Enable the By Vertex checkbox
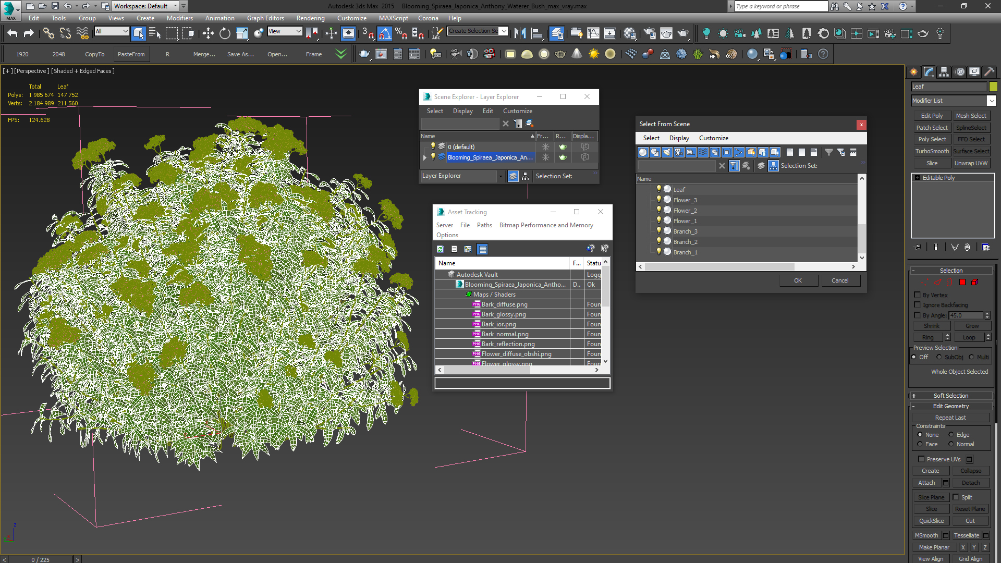The image size is (1001, 563). 918,295
